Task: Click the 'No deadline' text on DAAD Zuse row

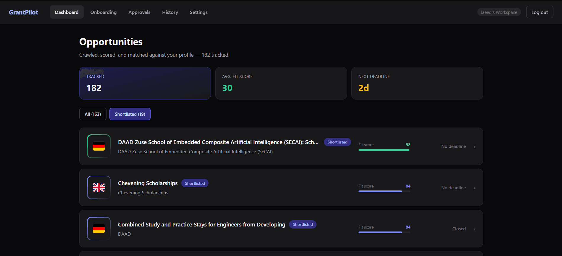Action: coord(453,146)
